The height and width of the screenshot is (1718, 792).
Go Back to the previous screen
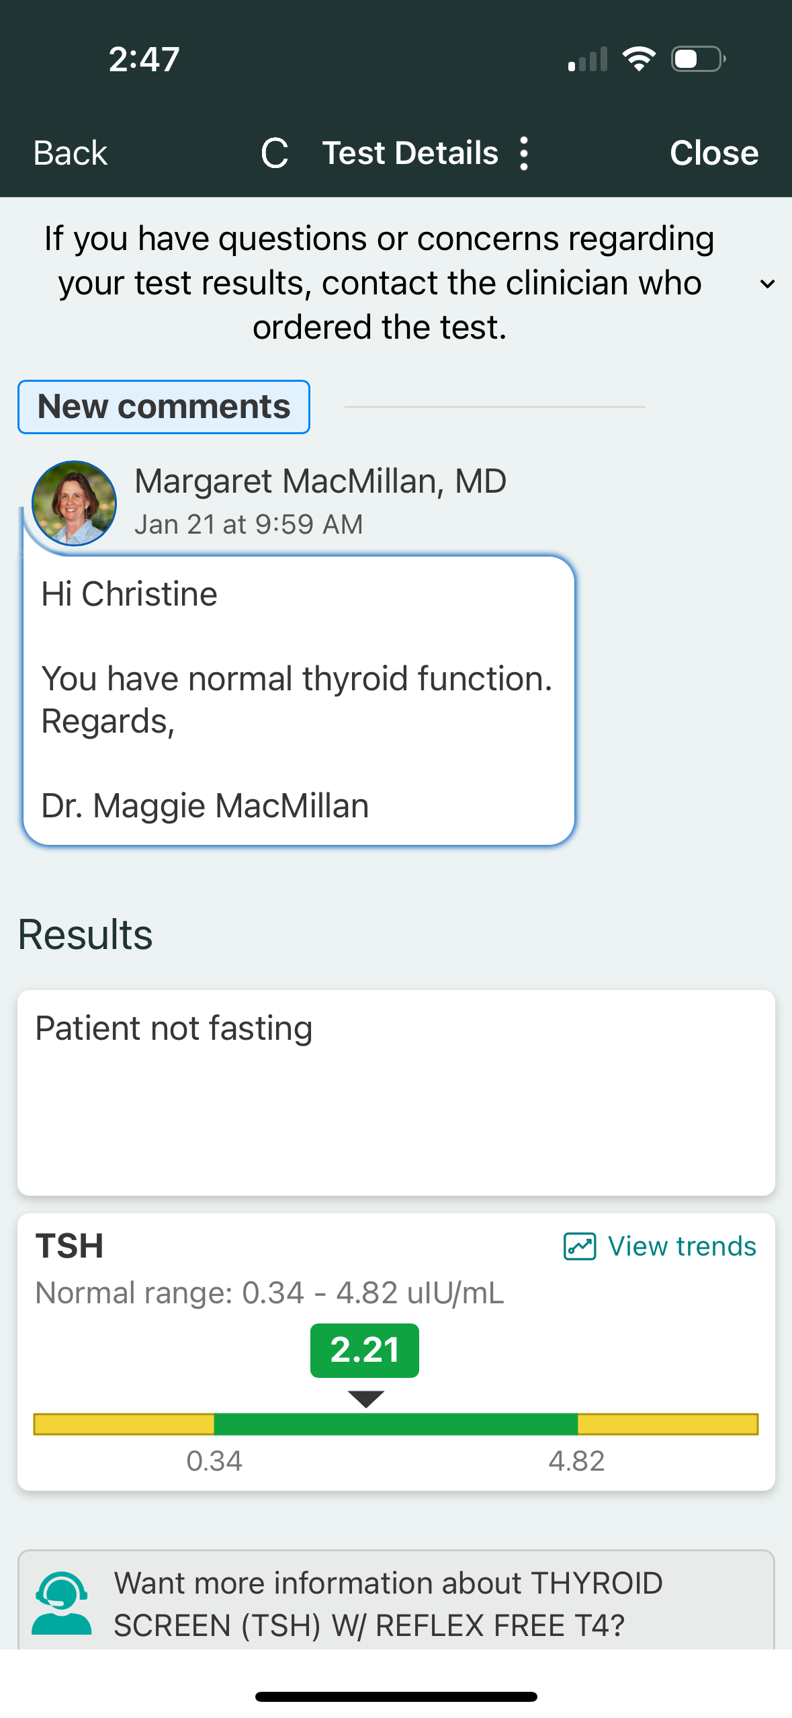[x=71, y=153]
